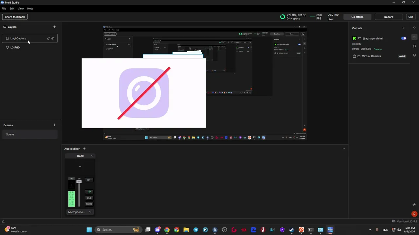Click the user profile avatar
The image size is (419, 235).
click(414, 214)
